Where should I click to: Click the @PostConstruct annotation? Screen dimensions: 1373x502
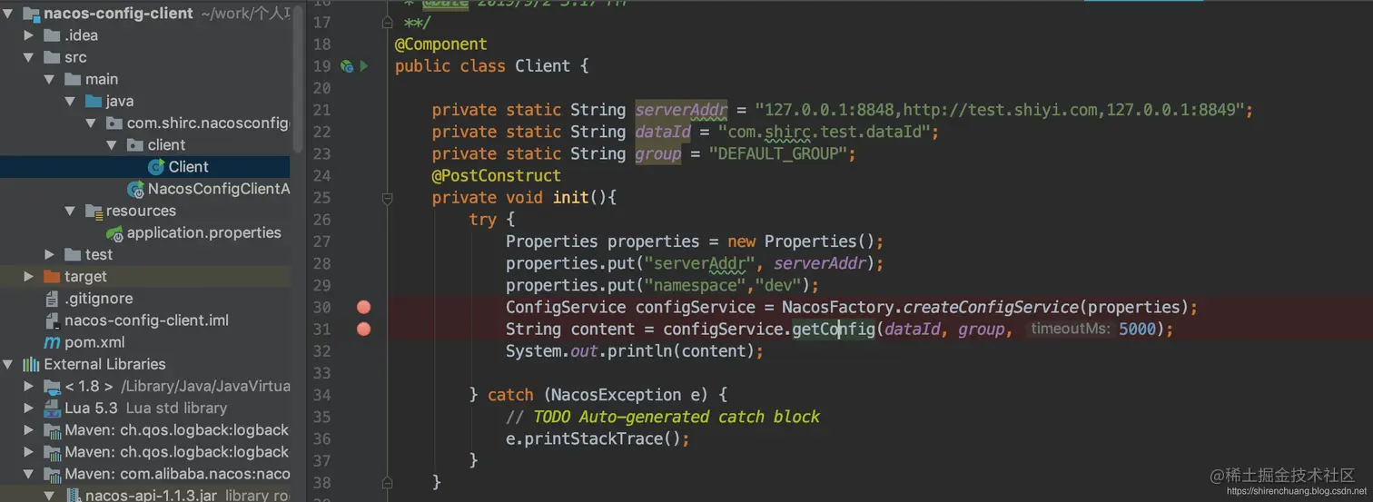(496, 175)
